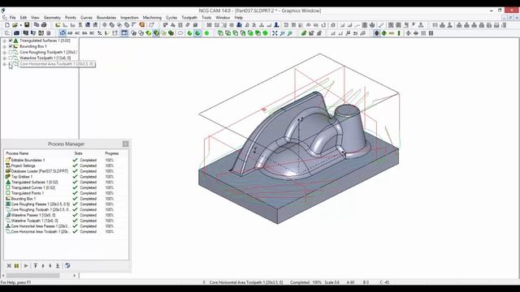This screenshot has height=292, width=520.
Task: Click the Process Manager settings icon
Action: pos(67,266)
